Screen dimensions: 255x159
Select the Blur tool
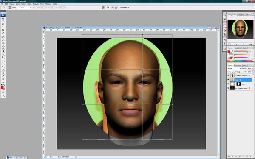pos(3,54)
